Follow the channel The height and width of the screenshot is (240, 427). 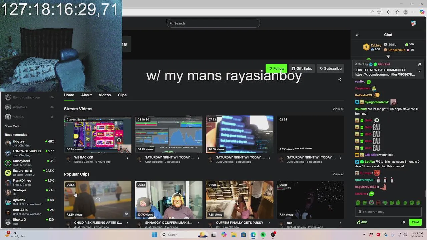pos(276,68)
